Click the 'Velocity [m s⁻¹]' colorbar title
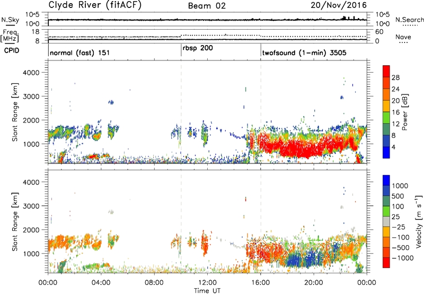Viewport: 424px width, 294px height. click(419, 221)
